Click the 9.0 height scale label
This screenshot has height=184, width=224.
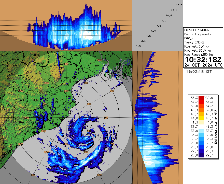(x=164, y=21)
